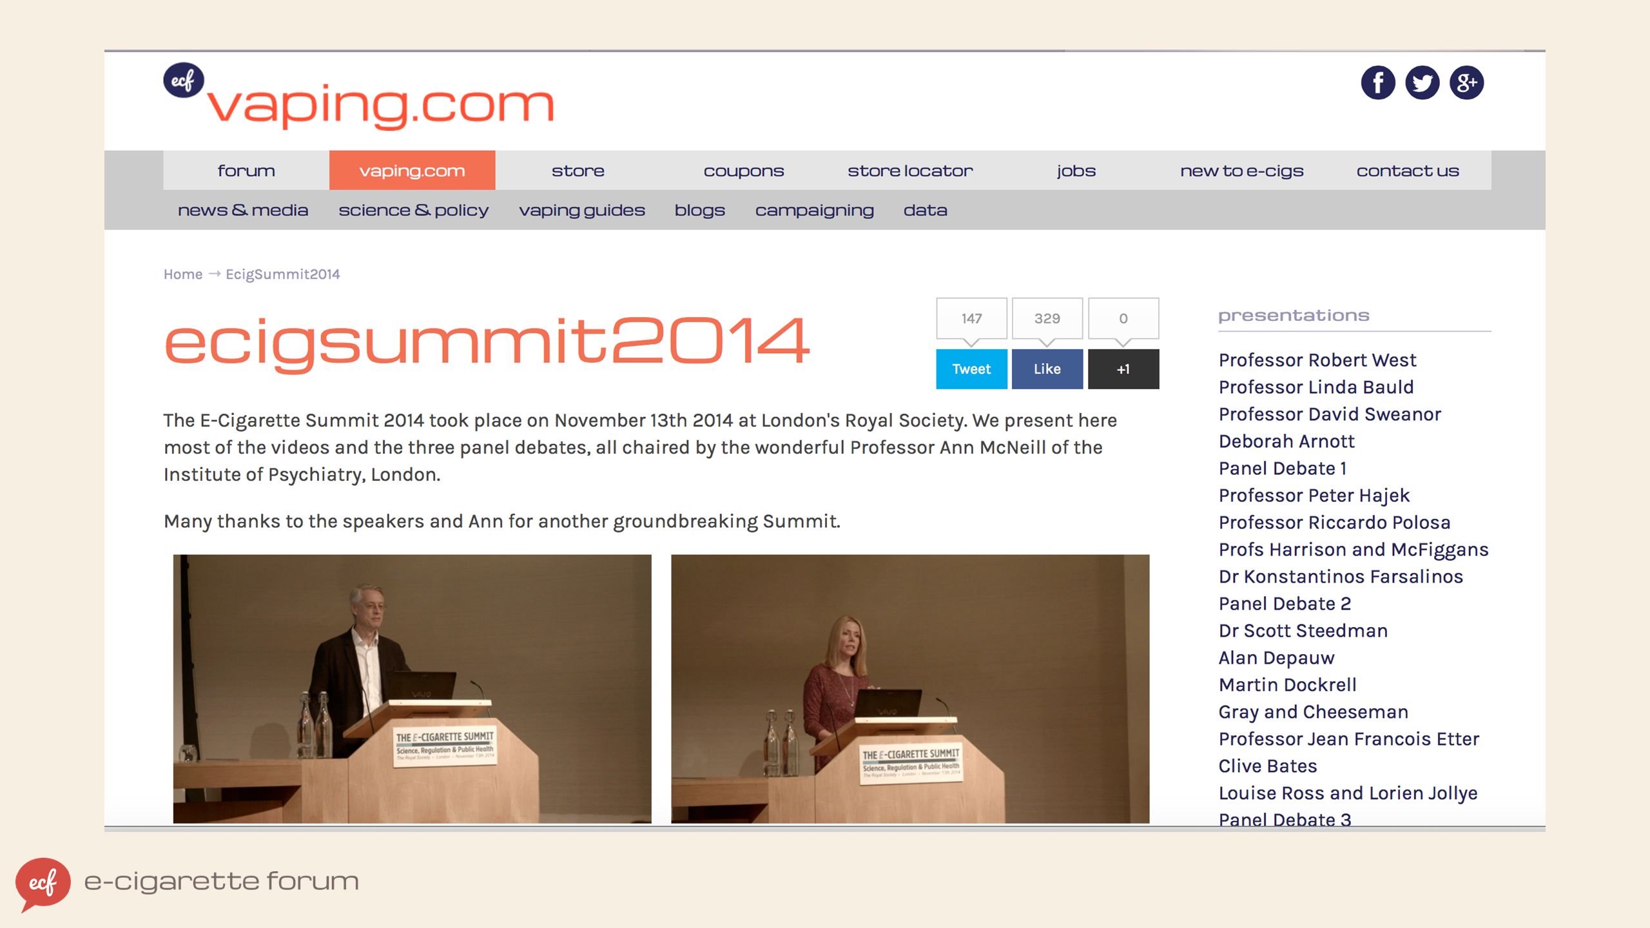Viewport: 1650px width, 928px height.
Task: Open Professor Peter Hajek presentation
Action: point(1314,496)
